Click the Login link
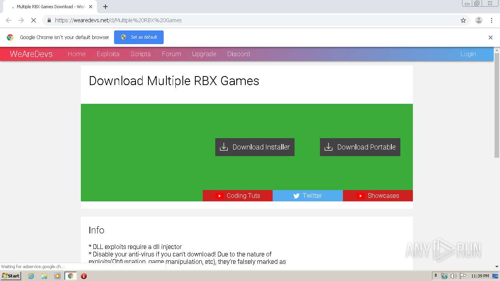Image resolution: width=500 pixels, height=281 pixels. [468, 54]
